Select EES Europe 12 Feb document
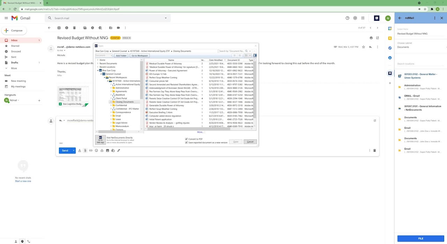Screen dimensions: 447x244 coord(157,74)
